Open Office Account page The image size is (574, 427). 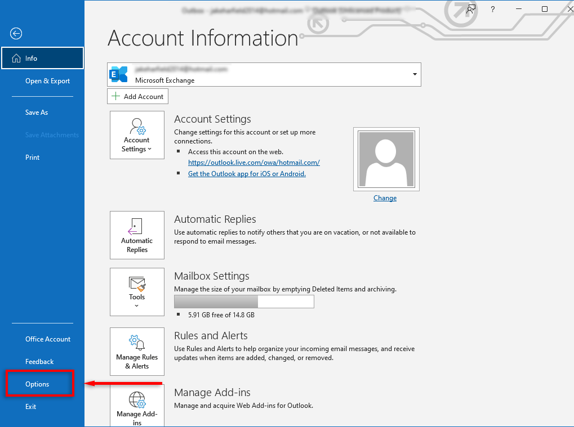tap(48, 339)
